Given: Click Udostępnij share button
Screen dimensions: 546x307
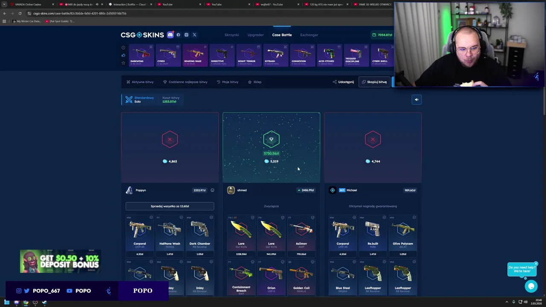Looking at the screenshot, I should (x=343, y=82).
